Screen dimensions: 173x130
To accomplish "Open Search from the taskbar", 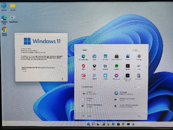I will 93,124.
